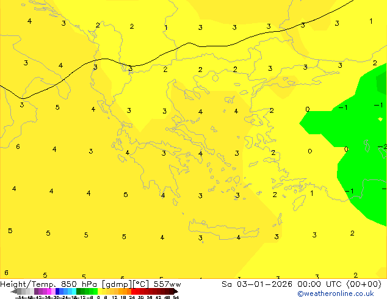Image resolution: width=387 pixels, height=299 pixels.
Task: Click the '1' value in the top-right corner
Action: click(x=371, y=21)
